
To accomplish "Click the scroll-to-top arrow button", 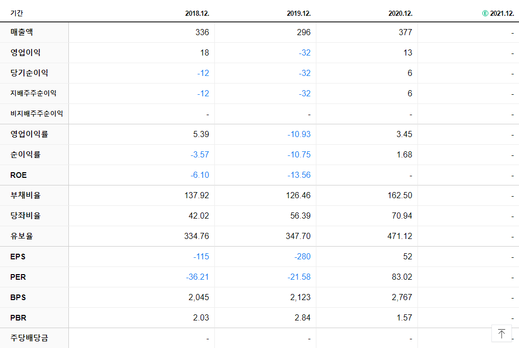I will 502,333.
